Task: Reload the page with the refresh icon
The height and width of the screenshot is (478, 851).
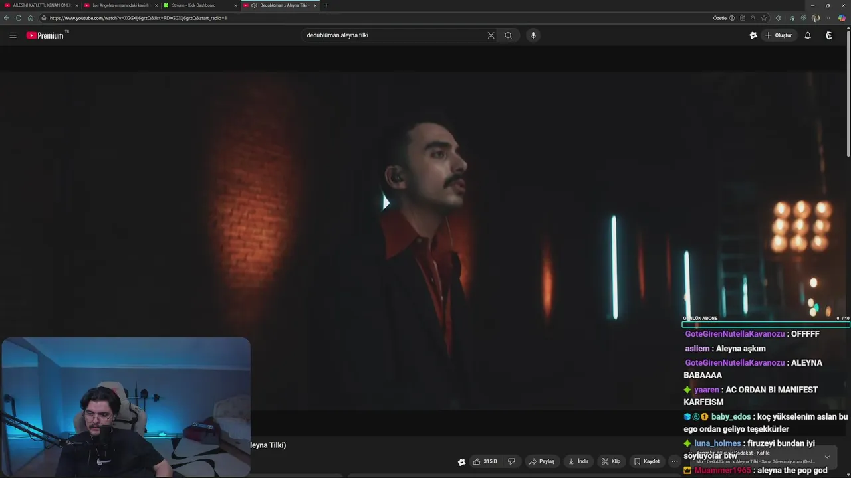Action: click(x=19, y=18)
